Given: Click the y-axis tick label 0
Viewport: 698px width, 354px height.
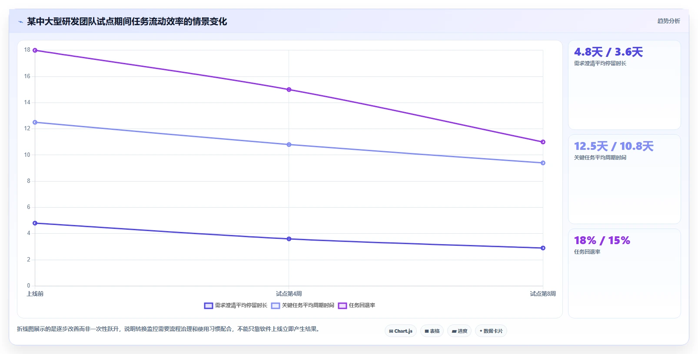Looking at the screenshot, I should pos(29,286).
